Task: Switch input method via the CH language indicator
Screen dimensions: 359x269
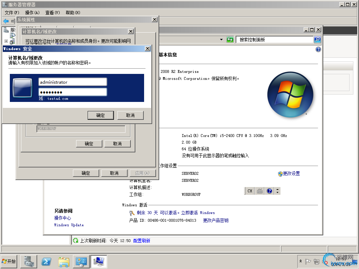Action: click(250, 191)
